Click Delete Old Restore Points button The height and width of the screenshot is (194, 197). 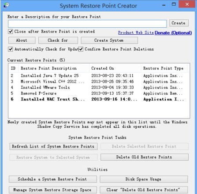[x=145, y=157]
